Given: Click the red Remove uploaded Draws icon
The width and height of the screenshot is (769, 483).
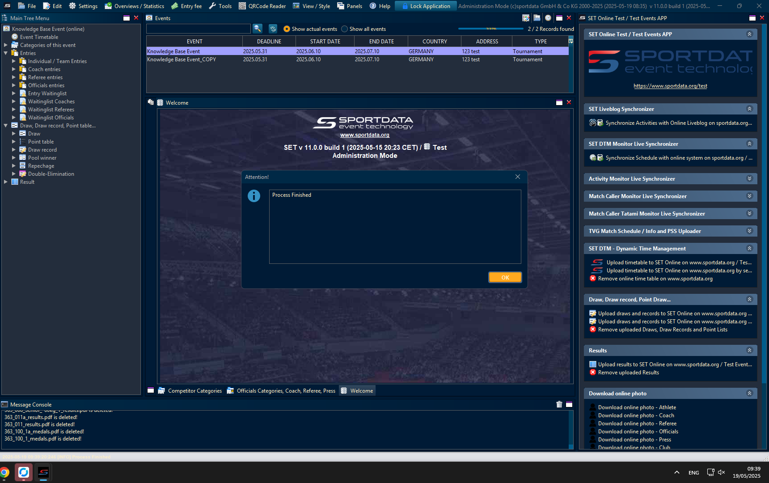Looking at the screenshot, I should tap(593, 329).
